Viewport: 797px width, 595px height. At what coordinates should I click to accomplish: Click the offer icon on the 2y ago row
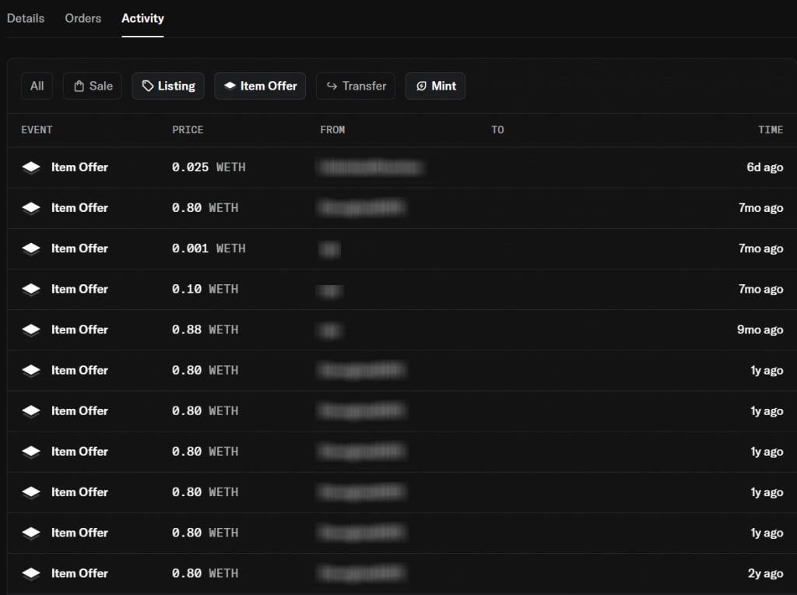[x=31, y=573]
